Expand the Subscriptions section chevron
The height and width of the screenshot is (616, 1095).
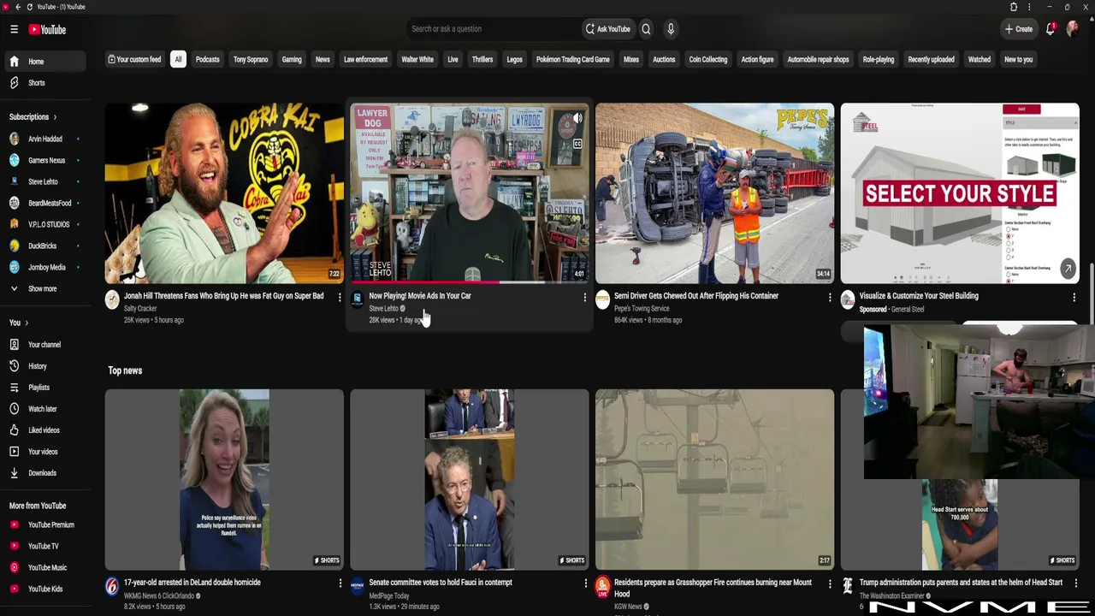(x=55, y=117)
